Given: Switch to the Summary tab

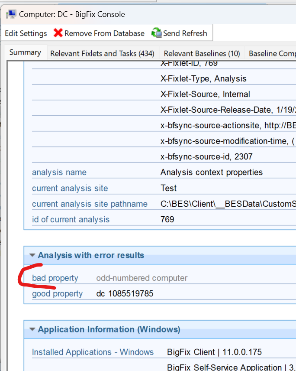Looking at the screenshot, I should pyautogui.click(x=25, y=52).
